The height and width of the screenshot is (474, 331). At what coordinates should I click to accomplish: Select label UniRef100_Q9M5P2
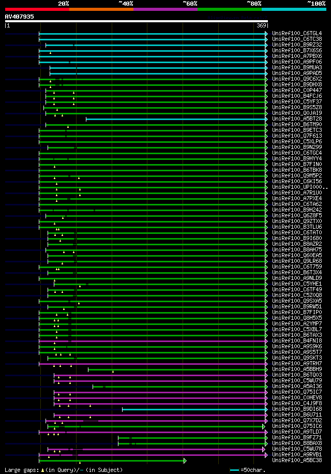click(x=297, y=175)
